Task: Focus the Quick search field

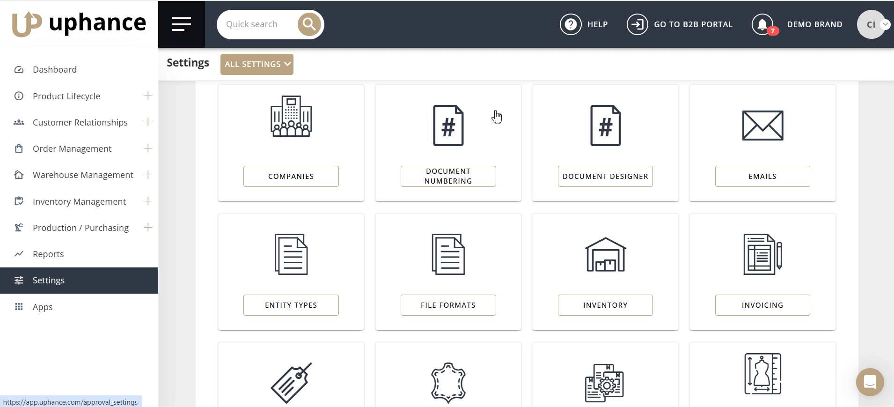Action: [257, 24]
